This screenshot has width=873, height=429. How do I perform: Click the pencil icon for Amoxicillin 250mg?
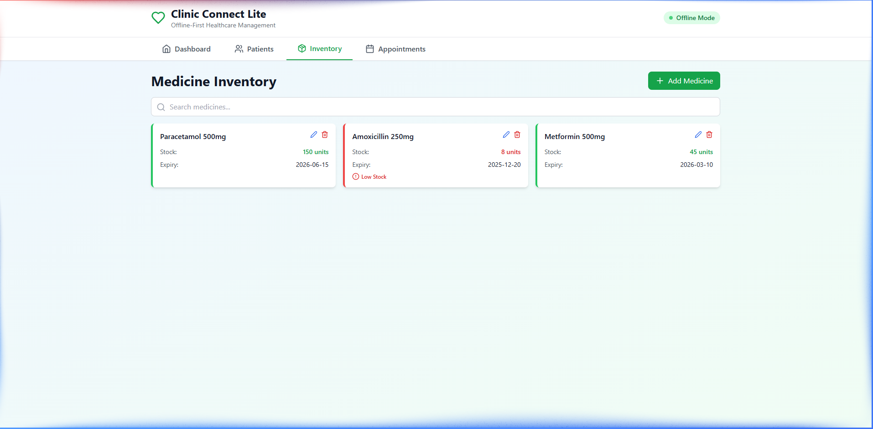pyautogui.click(x=506, y=134)
